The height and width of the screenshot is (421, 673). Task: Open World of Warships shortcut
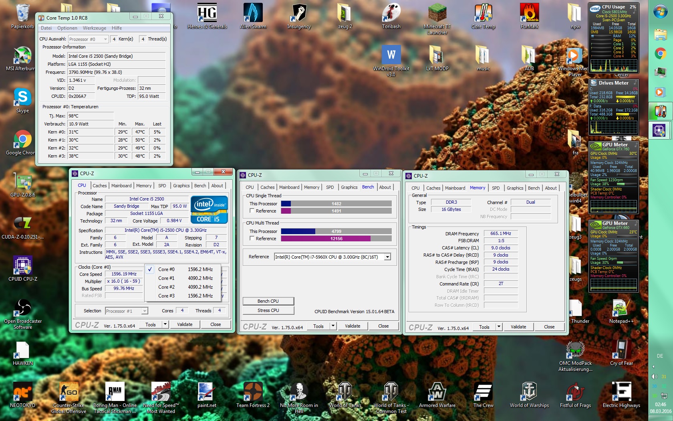(x=529, y=395)
